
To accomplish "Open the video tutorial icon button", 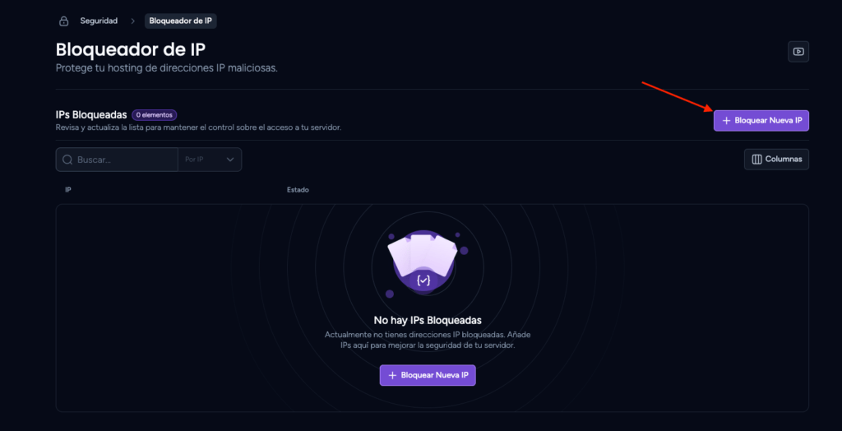I will (798, 52).
